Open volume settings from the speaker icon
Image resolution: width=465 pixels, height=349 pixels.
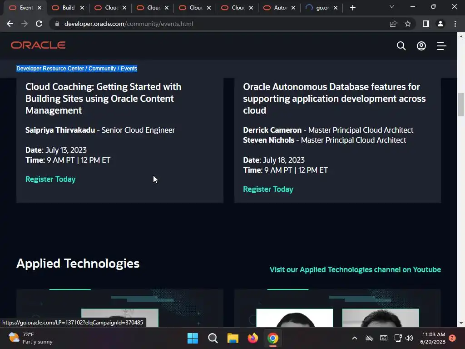coord(409,338)
